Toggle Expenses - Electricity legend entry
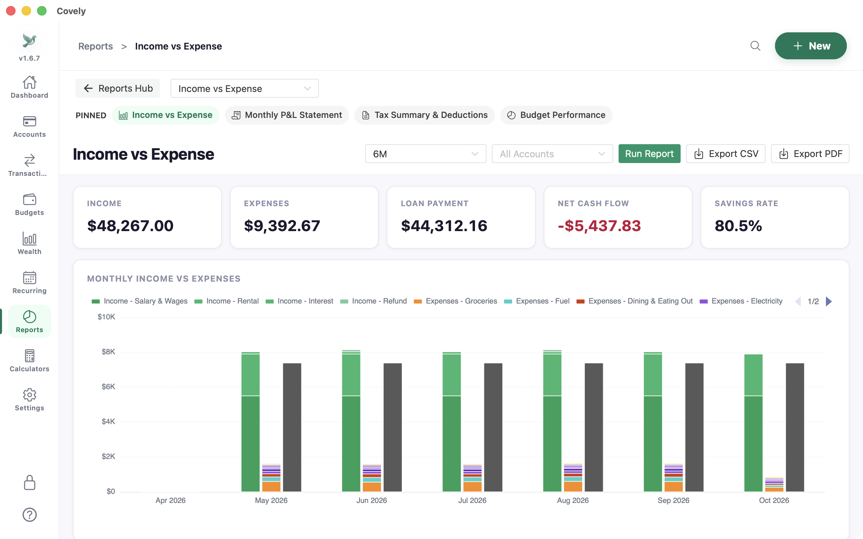This screenshot has width=863, height=539. 741,301
